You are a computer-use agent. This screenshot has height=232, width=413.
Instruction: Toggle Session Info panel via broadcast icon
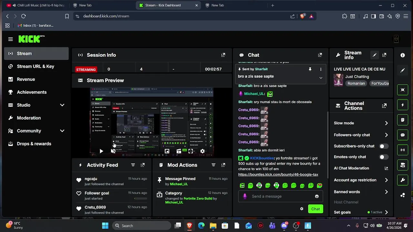tap(403, 150)
